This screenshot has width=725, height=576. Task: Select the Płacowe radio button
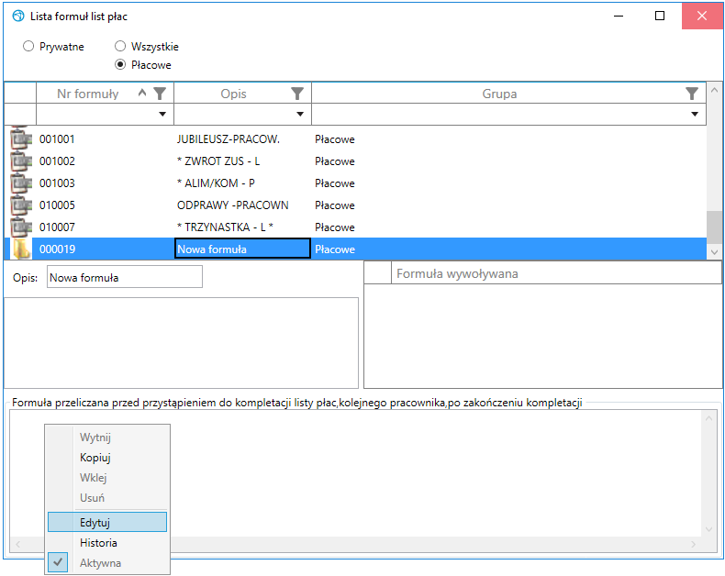click(x=120, y=65)
